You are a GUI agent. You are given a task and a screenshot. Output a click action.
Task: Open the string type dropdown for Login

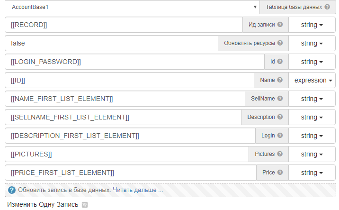tap(312, 136)
